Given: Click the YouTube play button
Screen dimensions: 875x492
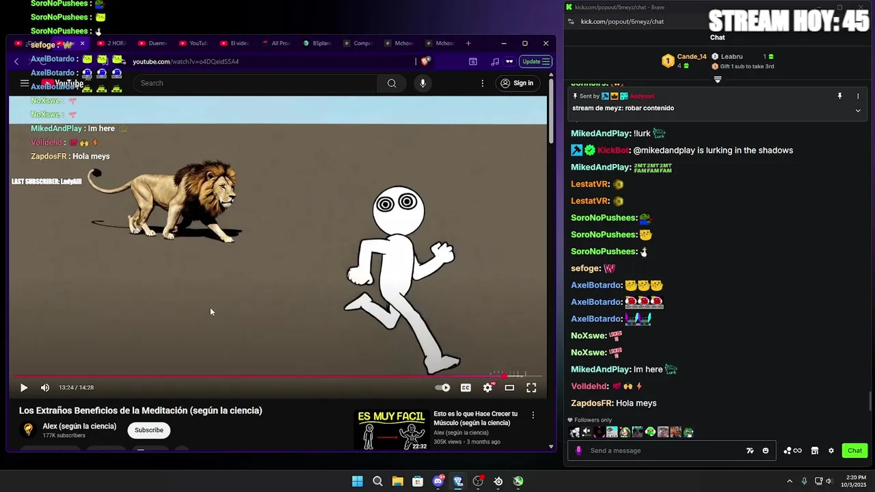Looking at the screenshot, I should pos(24,387).
